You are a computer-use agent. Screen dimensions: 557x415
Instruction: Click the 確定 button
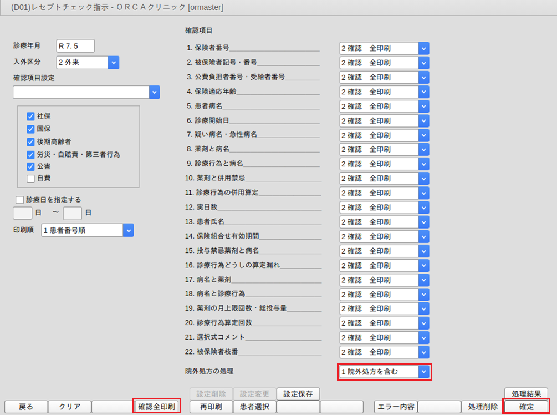(526, 407)
